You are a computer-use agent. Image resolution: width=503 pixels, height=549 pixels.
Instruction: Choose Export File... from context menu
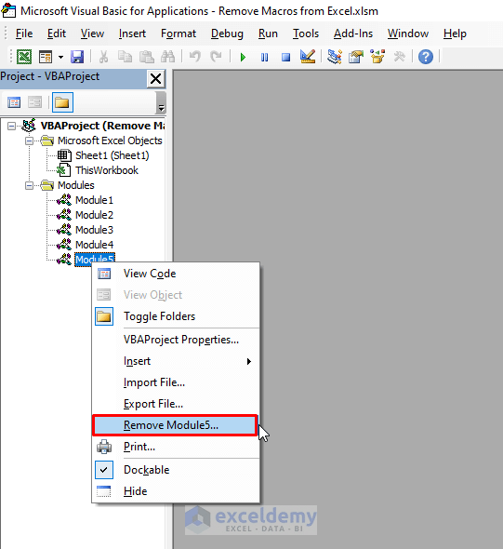(x=176, y=404)
